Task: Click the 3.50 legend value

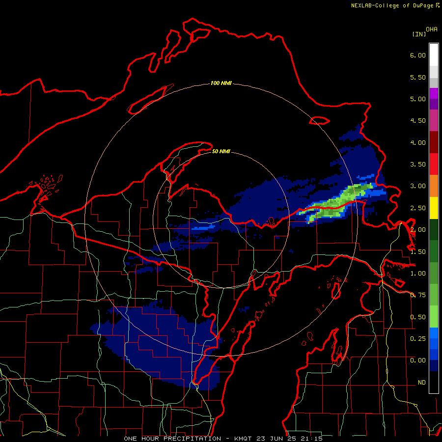Action: click(418, 165)
